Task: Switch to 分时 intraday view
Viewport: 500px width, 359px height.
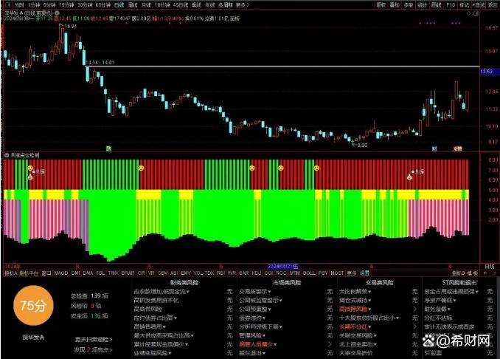Action: pyautogui.click(x=19, y=5)
